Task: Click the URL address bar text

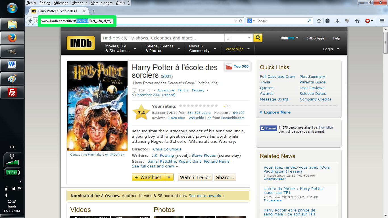Action: click(77, 21)
